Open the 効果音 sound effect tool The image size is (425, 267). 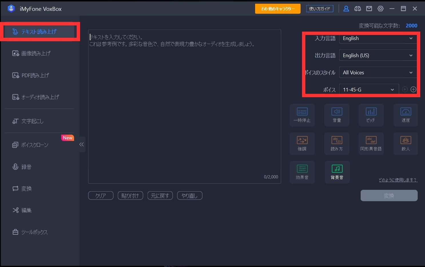pyautogui.click(x=302, y=172)
